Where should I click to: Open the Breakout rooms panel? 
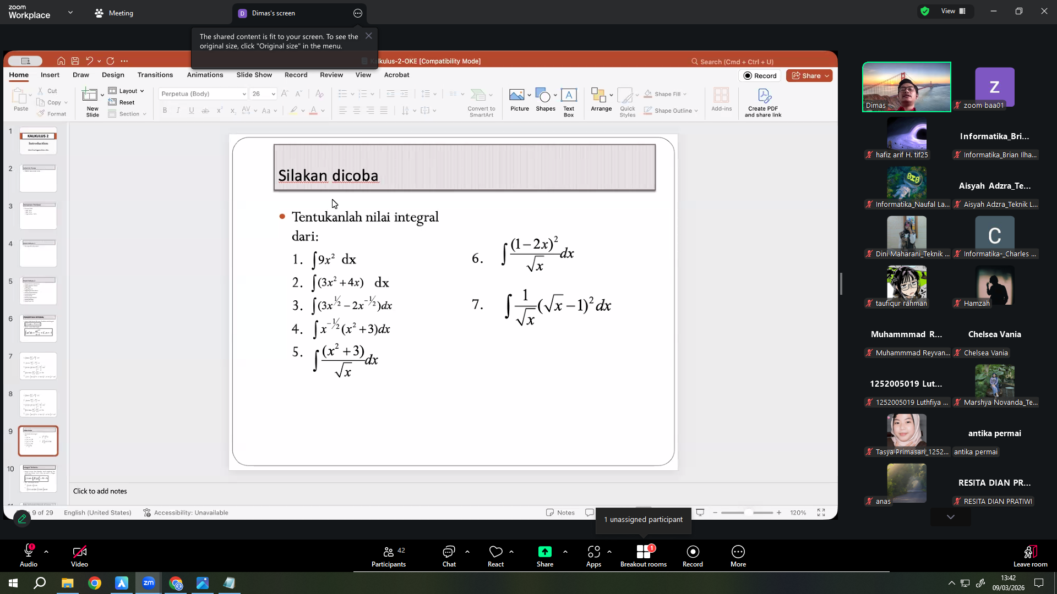[x=643, y=556]
